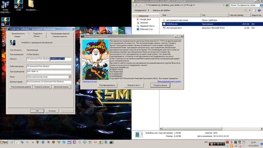Click Извлечь все файлы in the toolbar
The height and width of the screenshot is (148, 263).
(161, 10)
